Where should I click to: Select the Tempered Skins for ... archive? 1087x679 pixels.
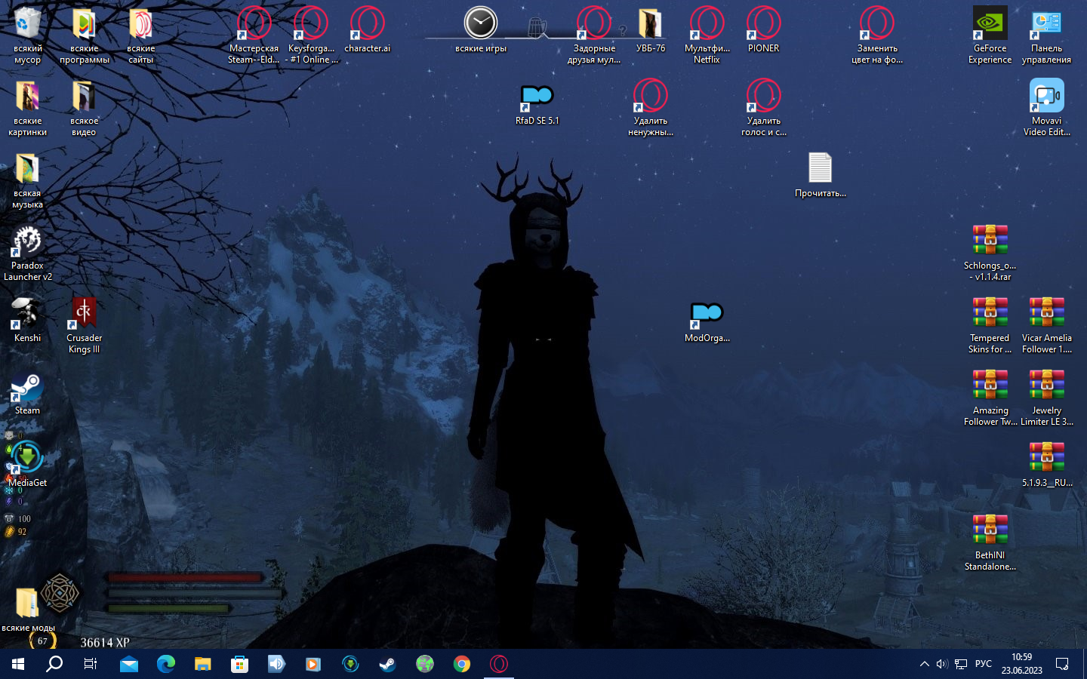point(990,324)
